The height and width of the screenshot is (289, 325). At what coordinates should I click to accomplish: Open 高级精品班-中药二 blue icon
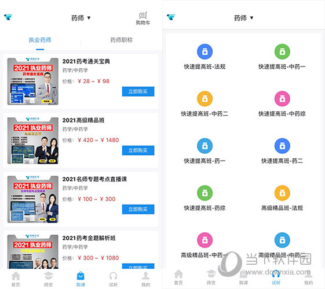282,240
